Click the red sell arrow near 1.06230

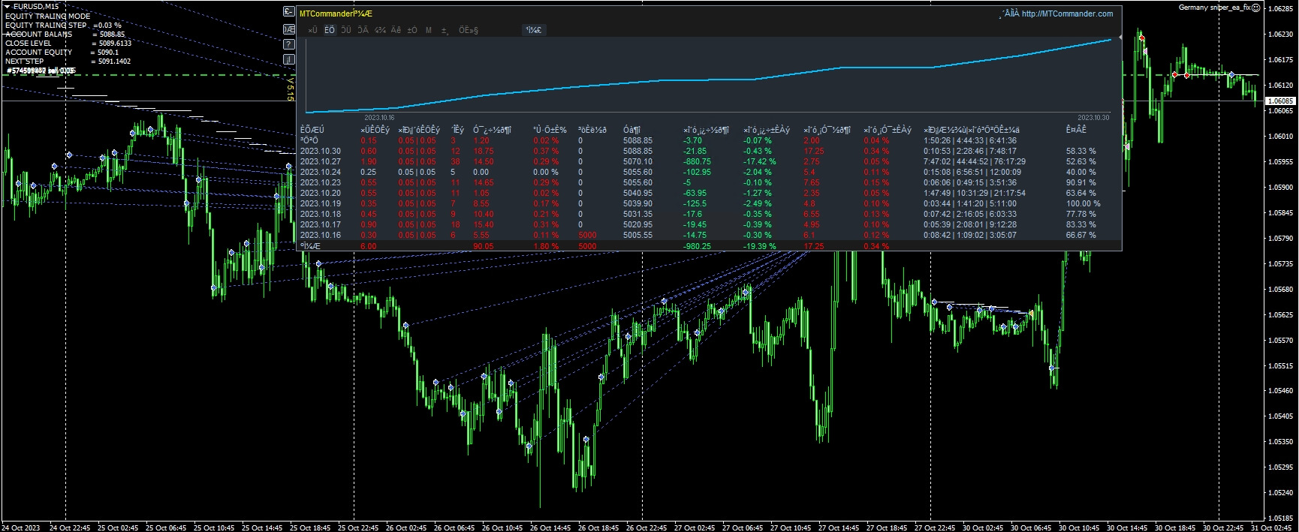(x=1142, y=38)
